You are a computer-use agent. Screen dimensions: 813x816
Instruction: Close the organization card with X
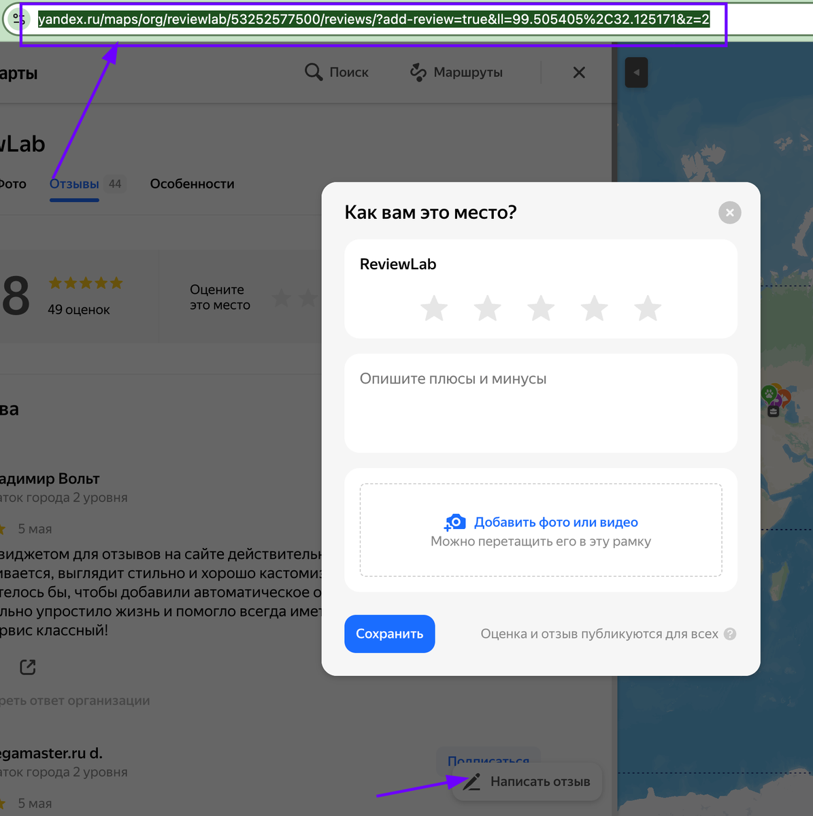(x=579, y=72)
